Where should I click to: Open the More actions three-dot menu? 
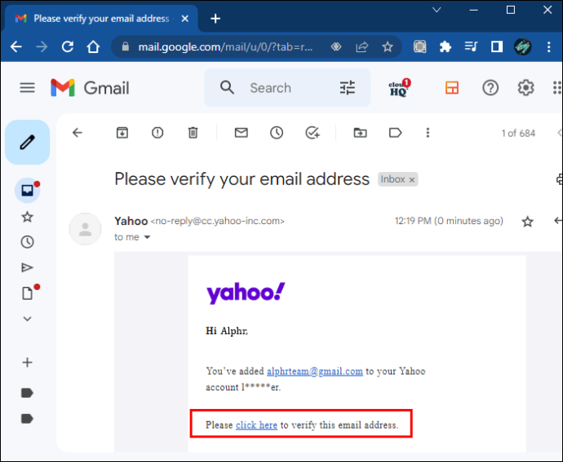pyautogui.click(x=428, y=133)
